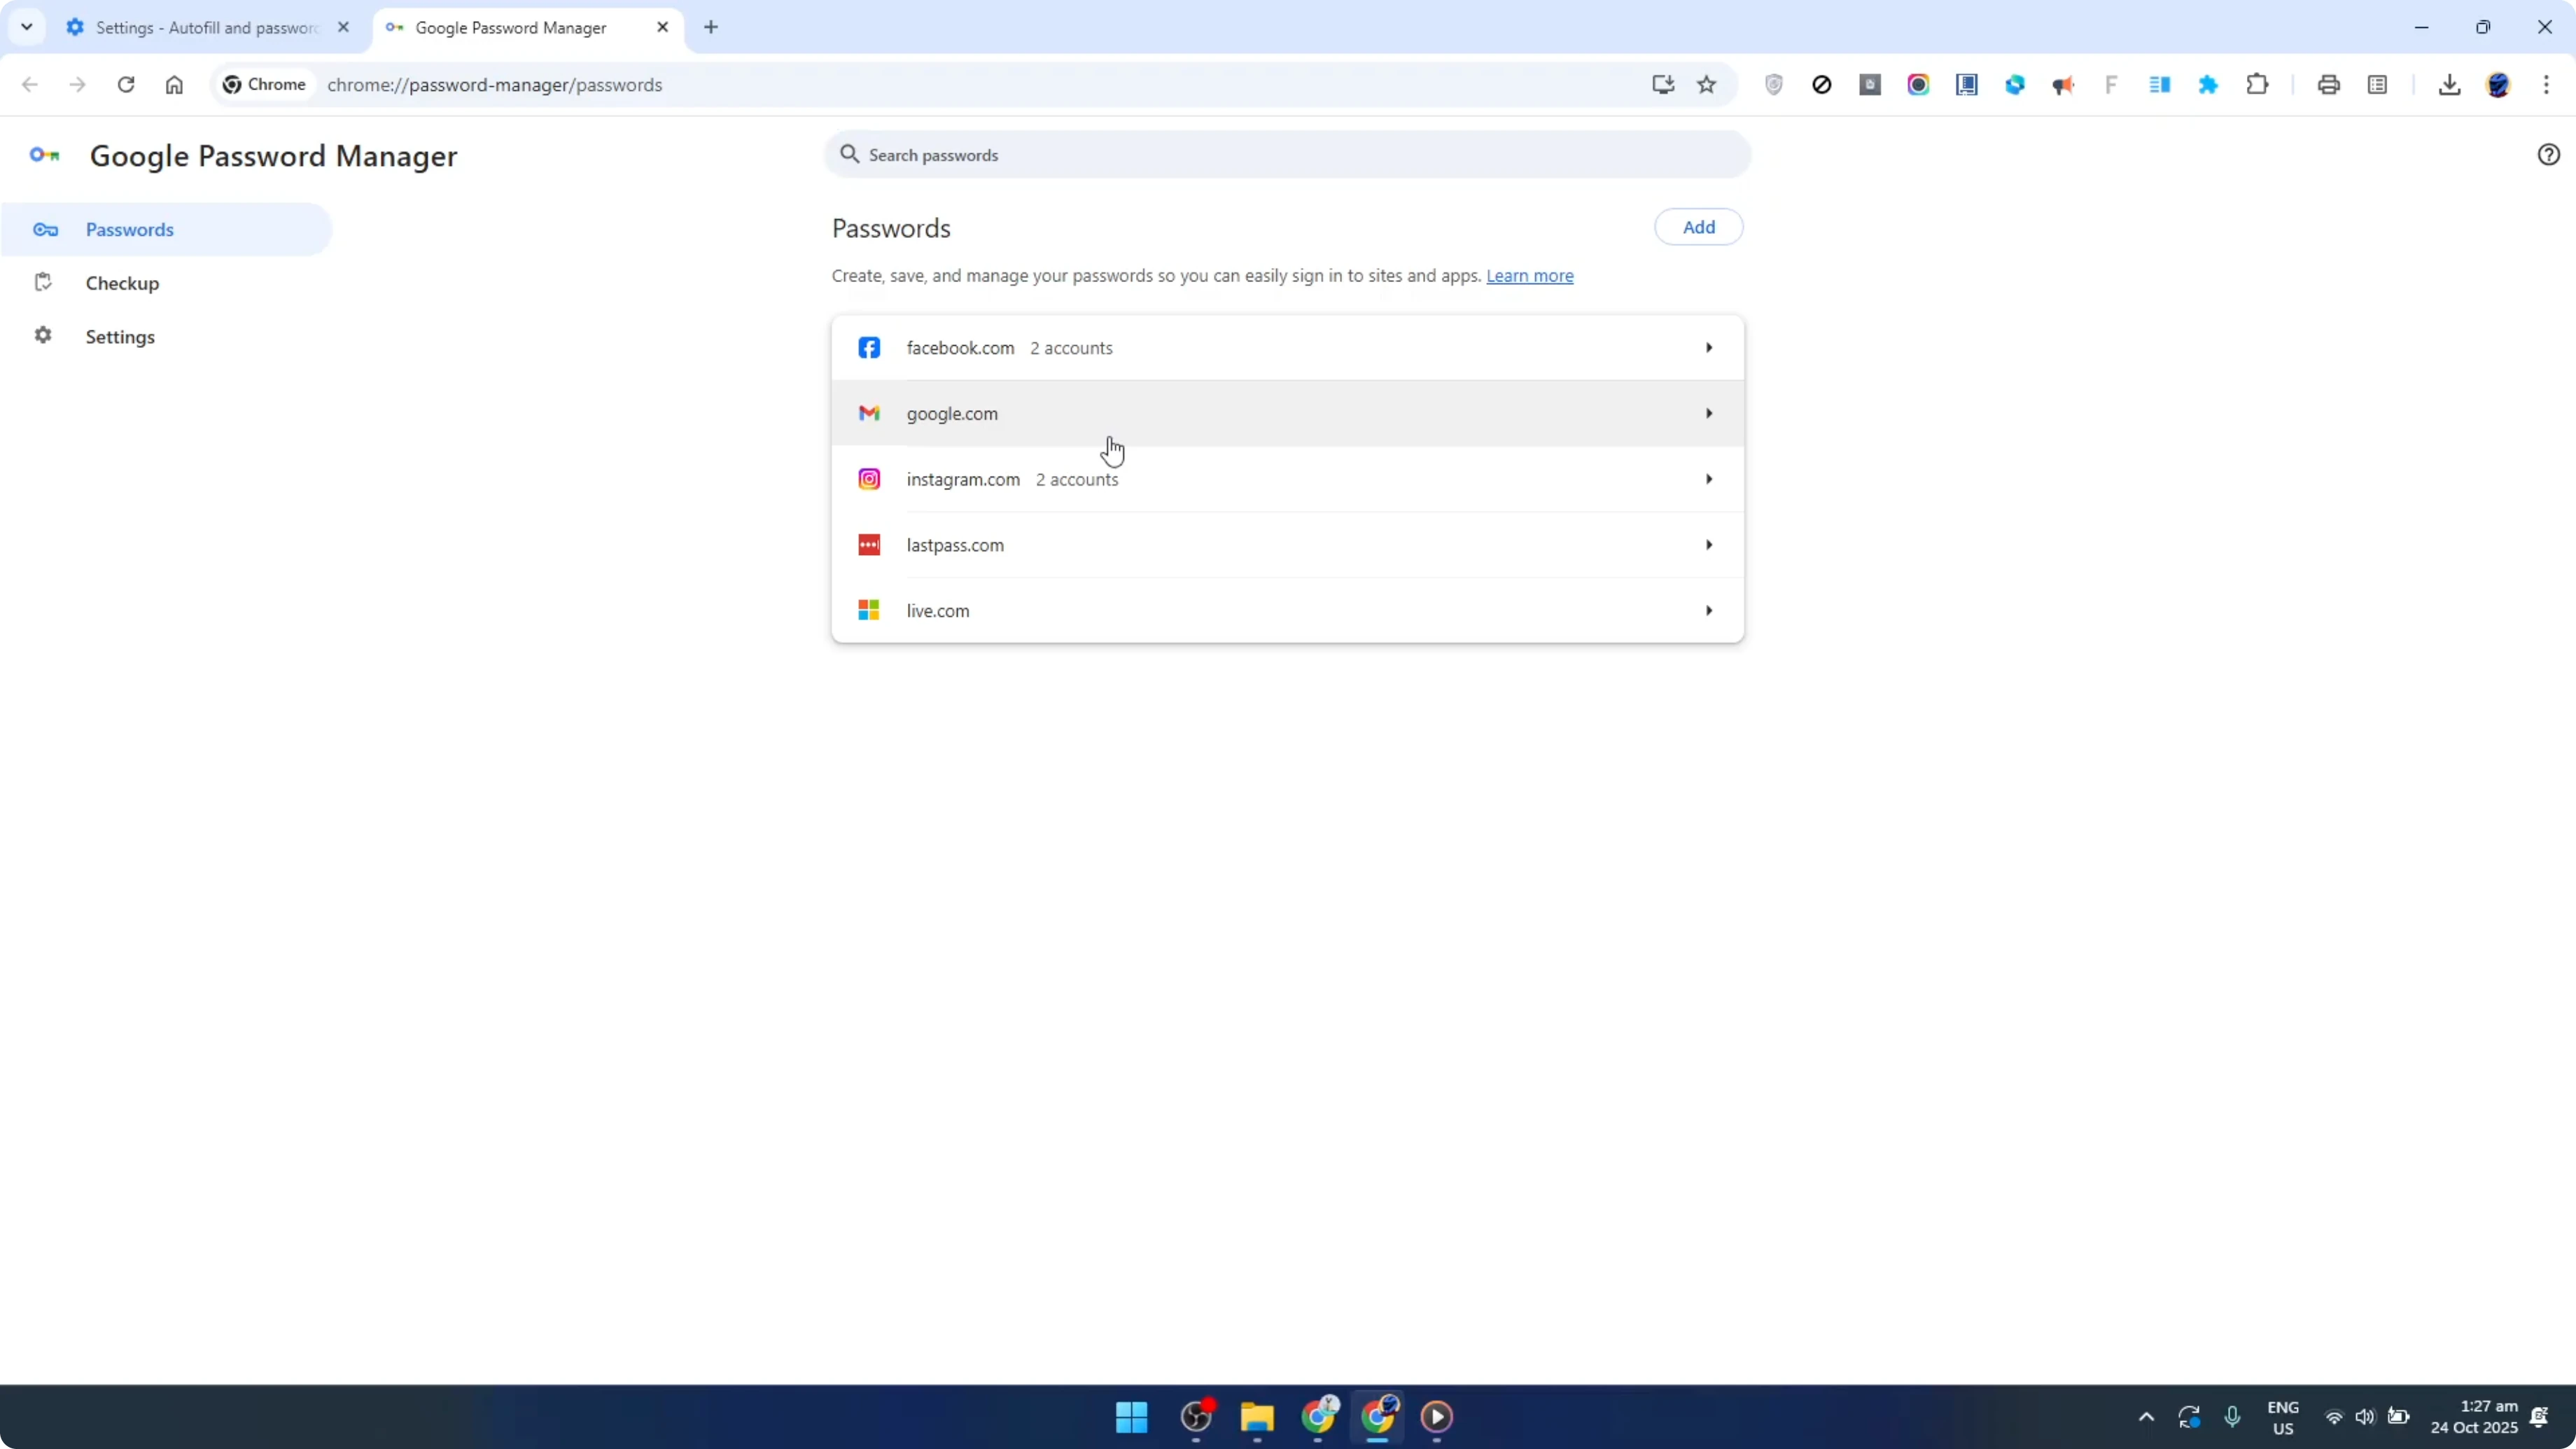Expand the google.com entry arrow

pyautogui.click(x=1709, y=413)
